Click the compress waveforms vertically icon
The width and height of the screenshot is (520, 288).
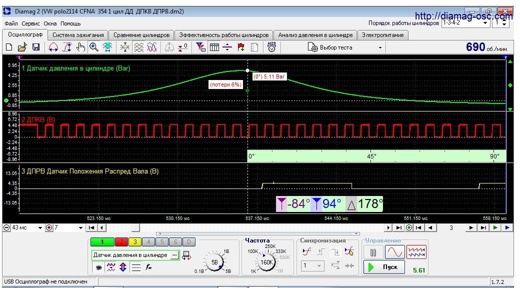(124, 47)
